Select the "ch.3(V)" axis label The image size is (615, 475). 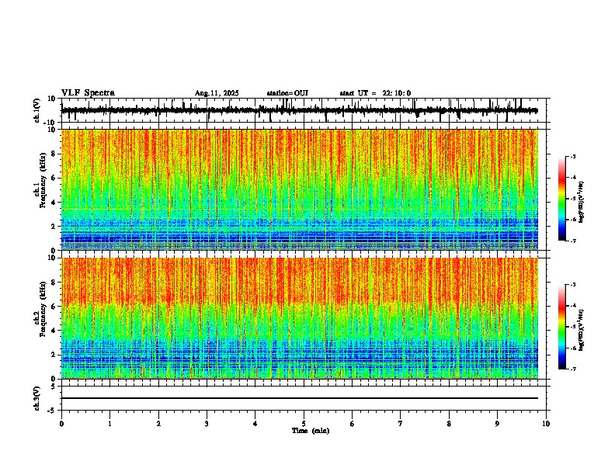pyautogui.click(x=37, y=398)
